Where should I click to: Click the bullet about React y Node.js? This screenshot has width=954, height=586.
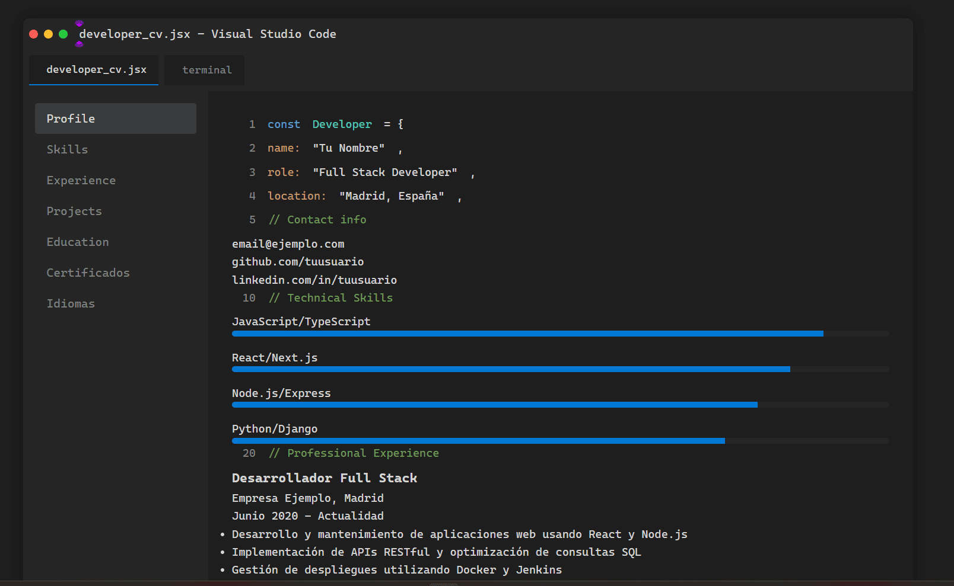460,534
